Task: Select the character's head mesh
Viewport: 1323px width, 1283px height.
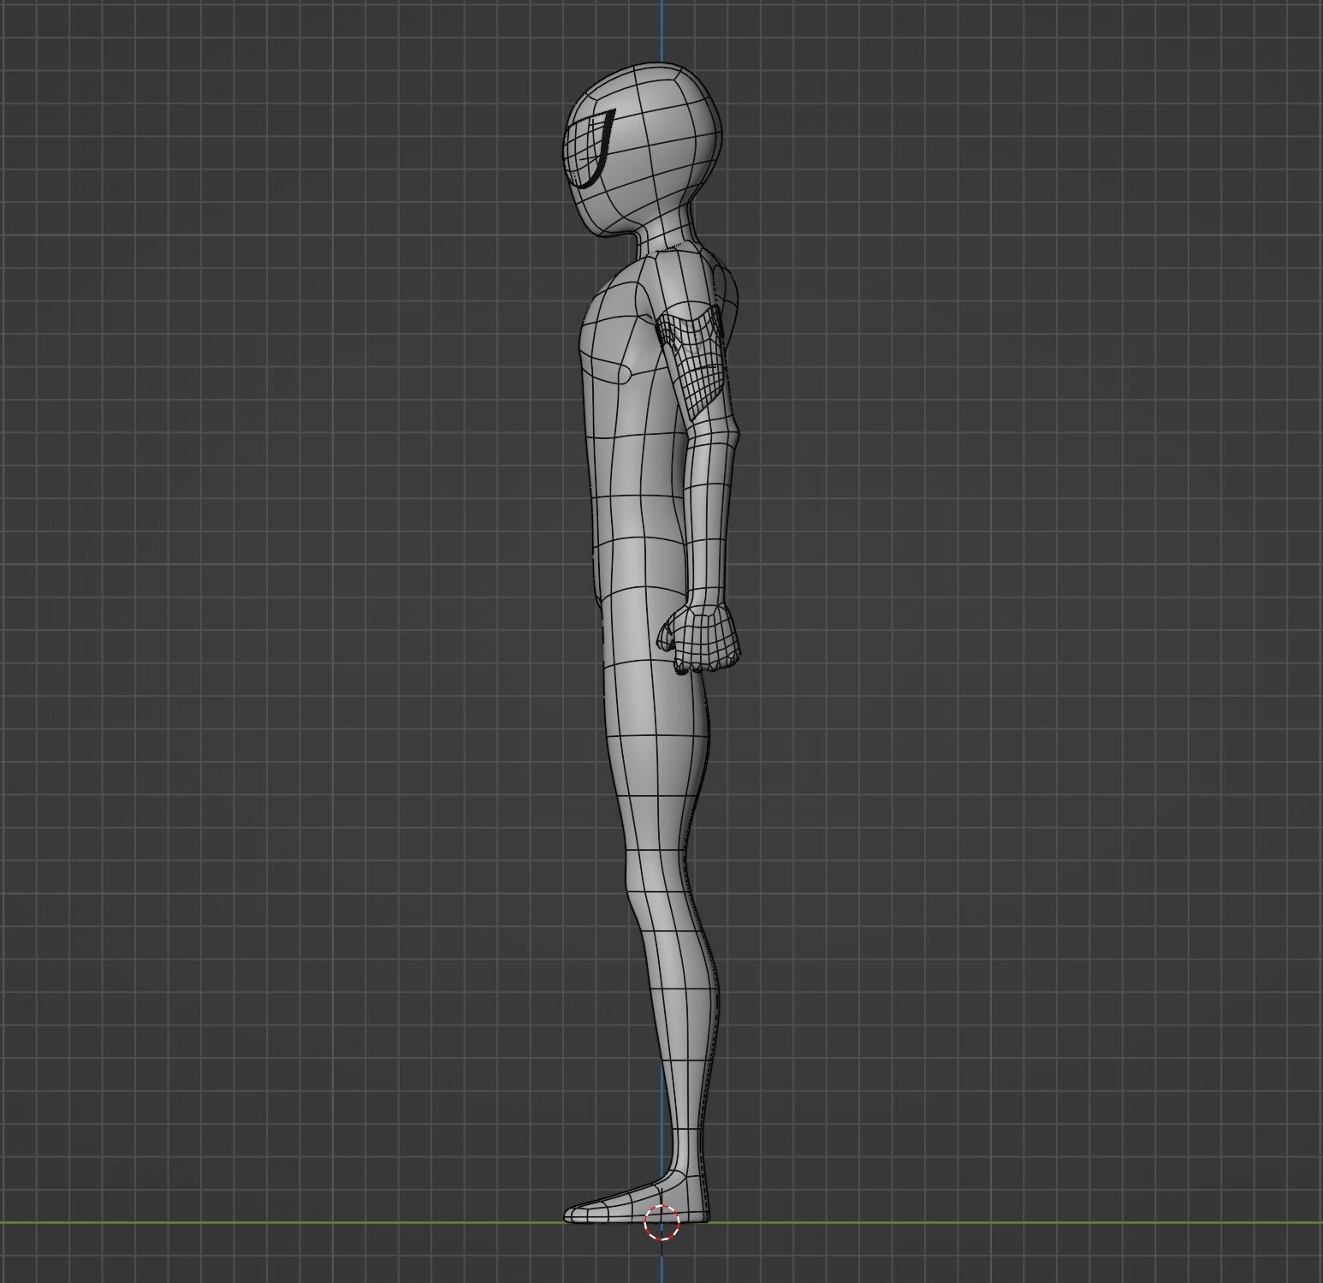Action: (x=645, y=149)
